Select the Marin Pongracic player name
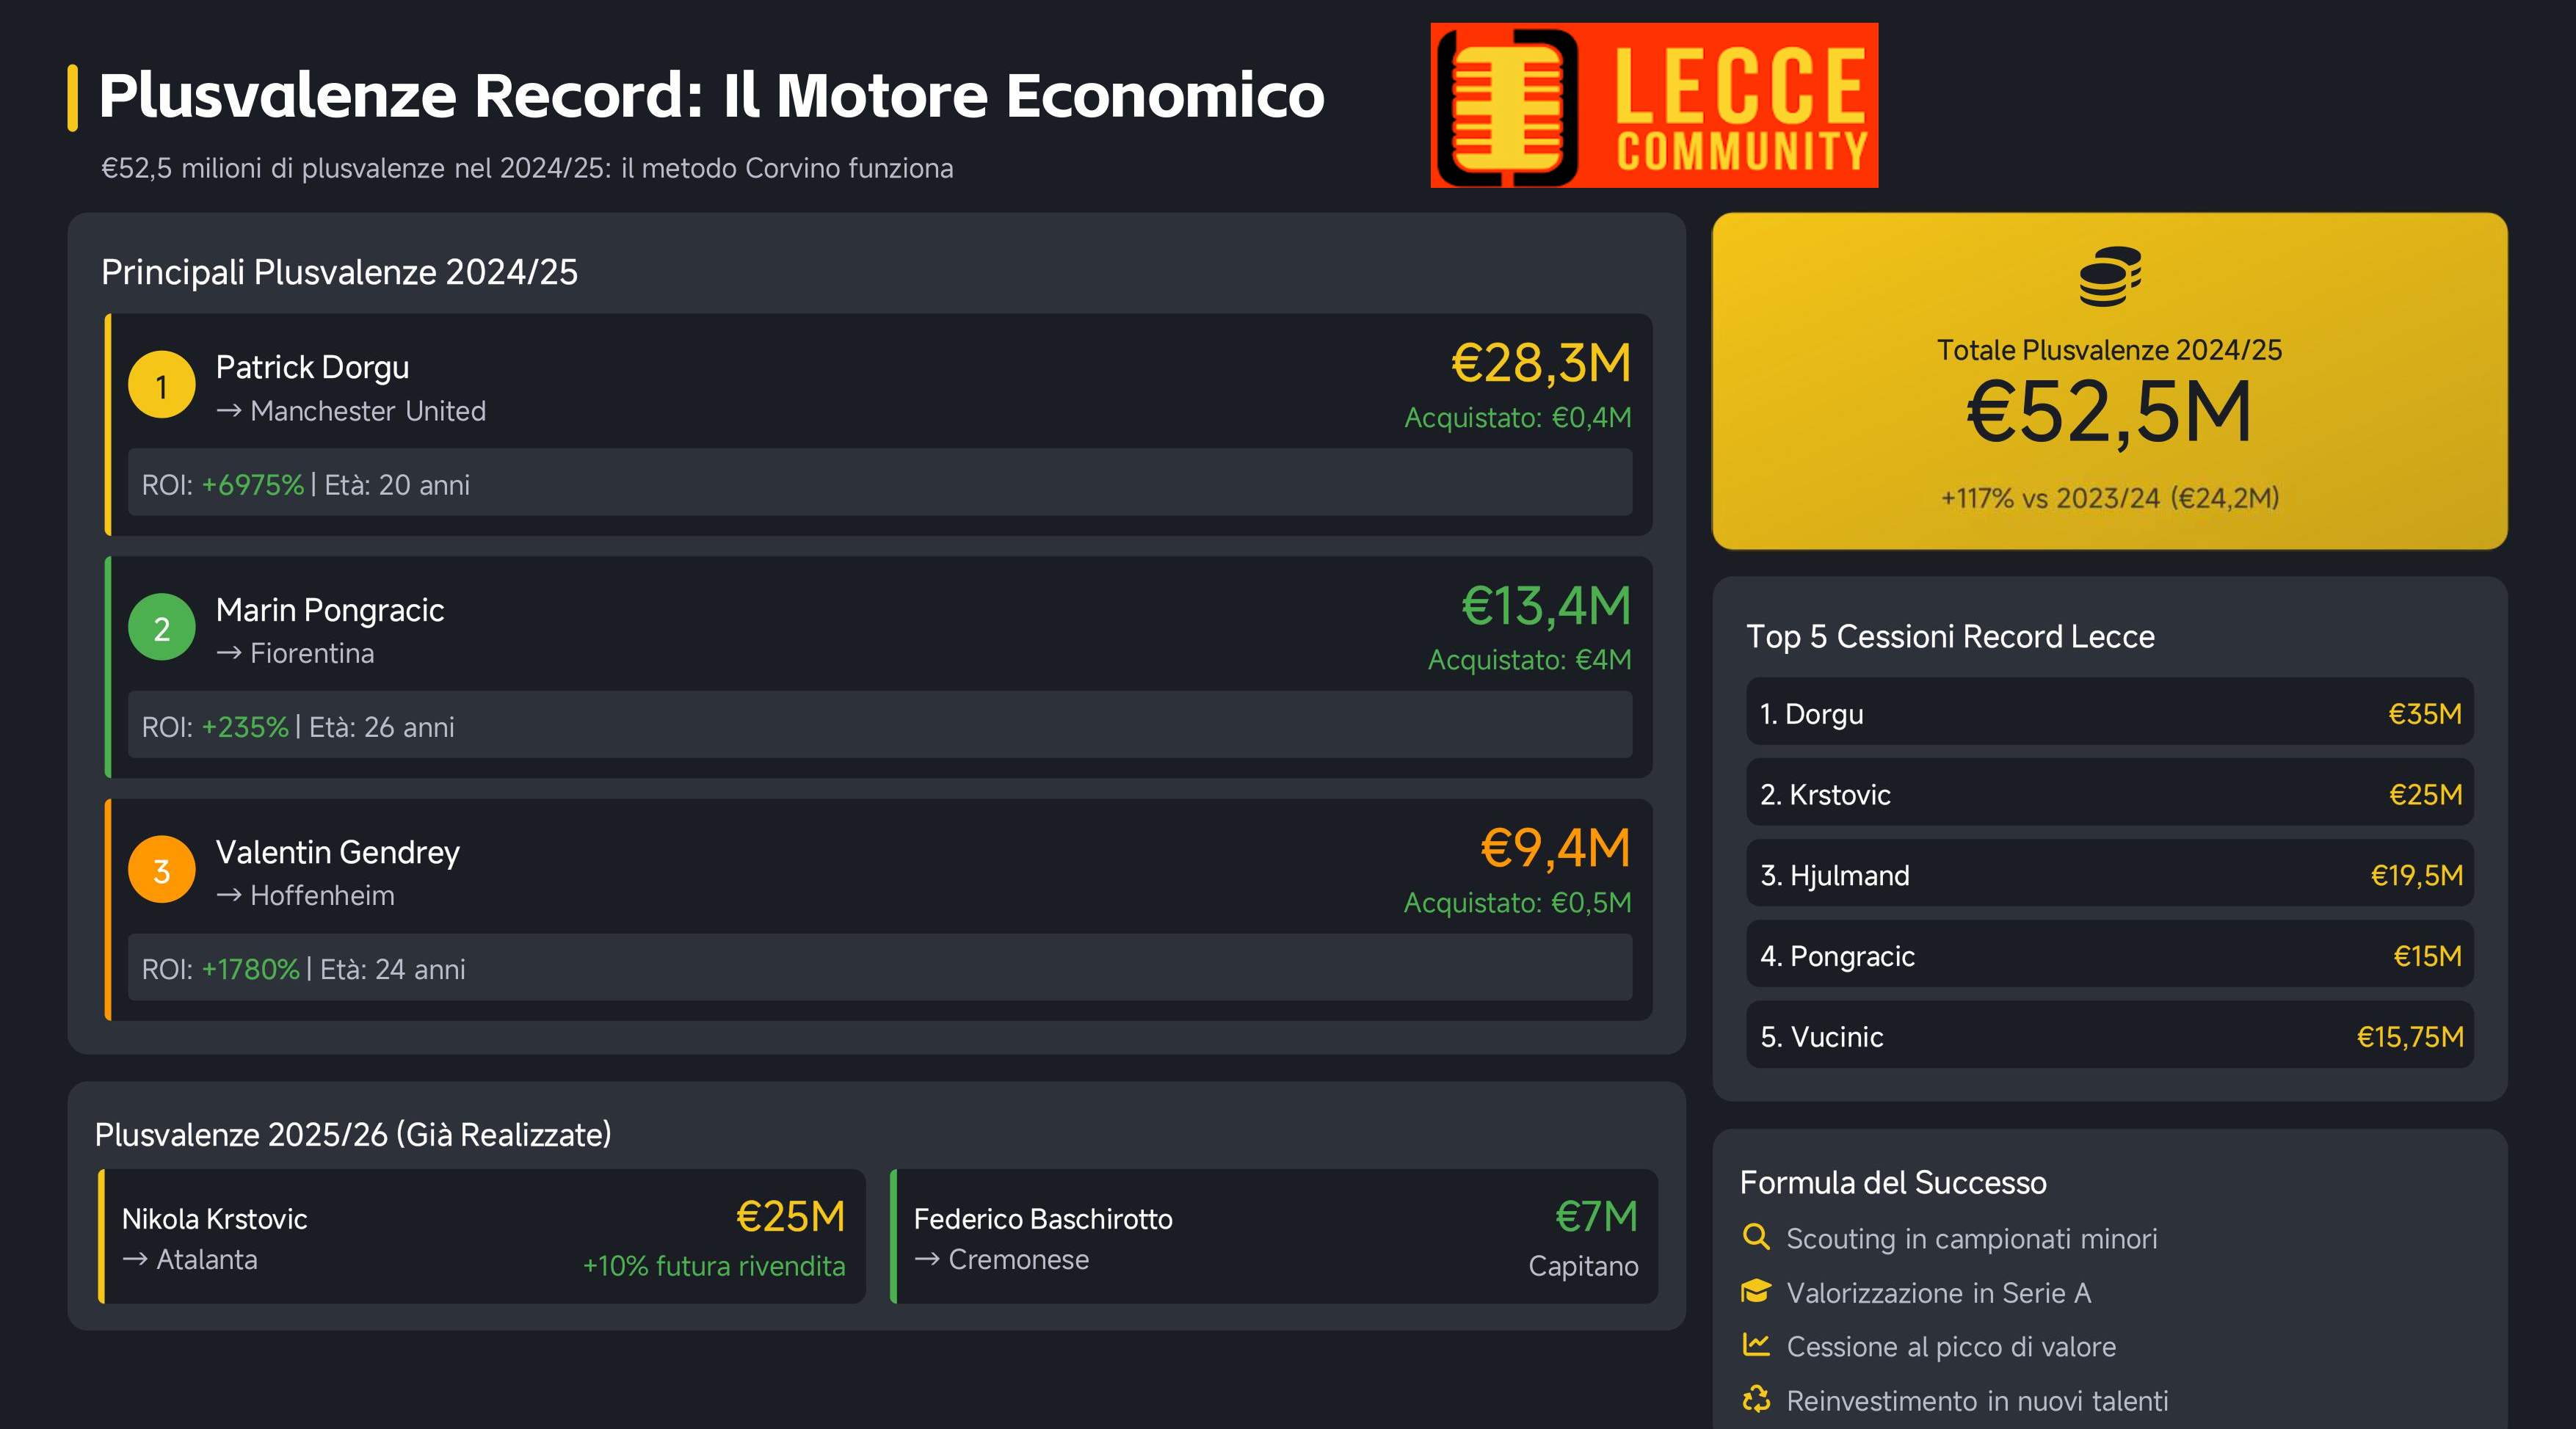The width and height of the screenshot is (2576, 1429). point(330,609)
